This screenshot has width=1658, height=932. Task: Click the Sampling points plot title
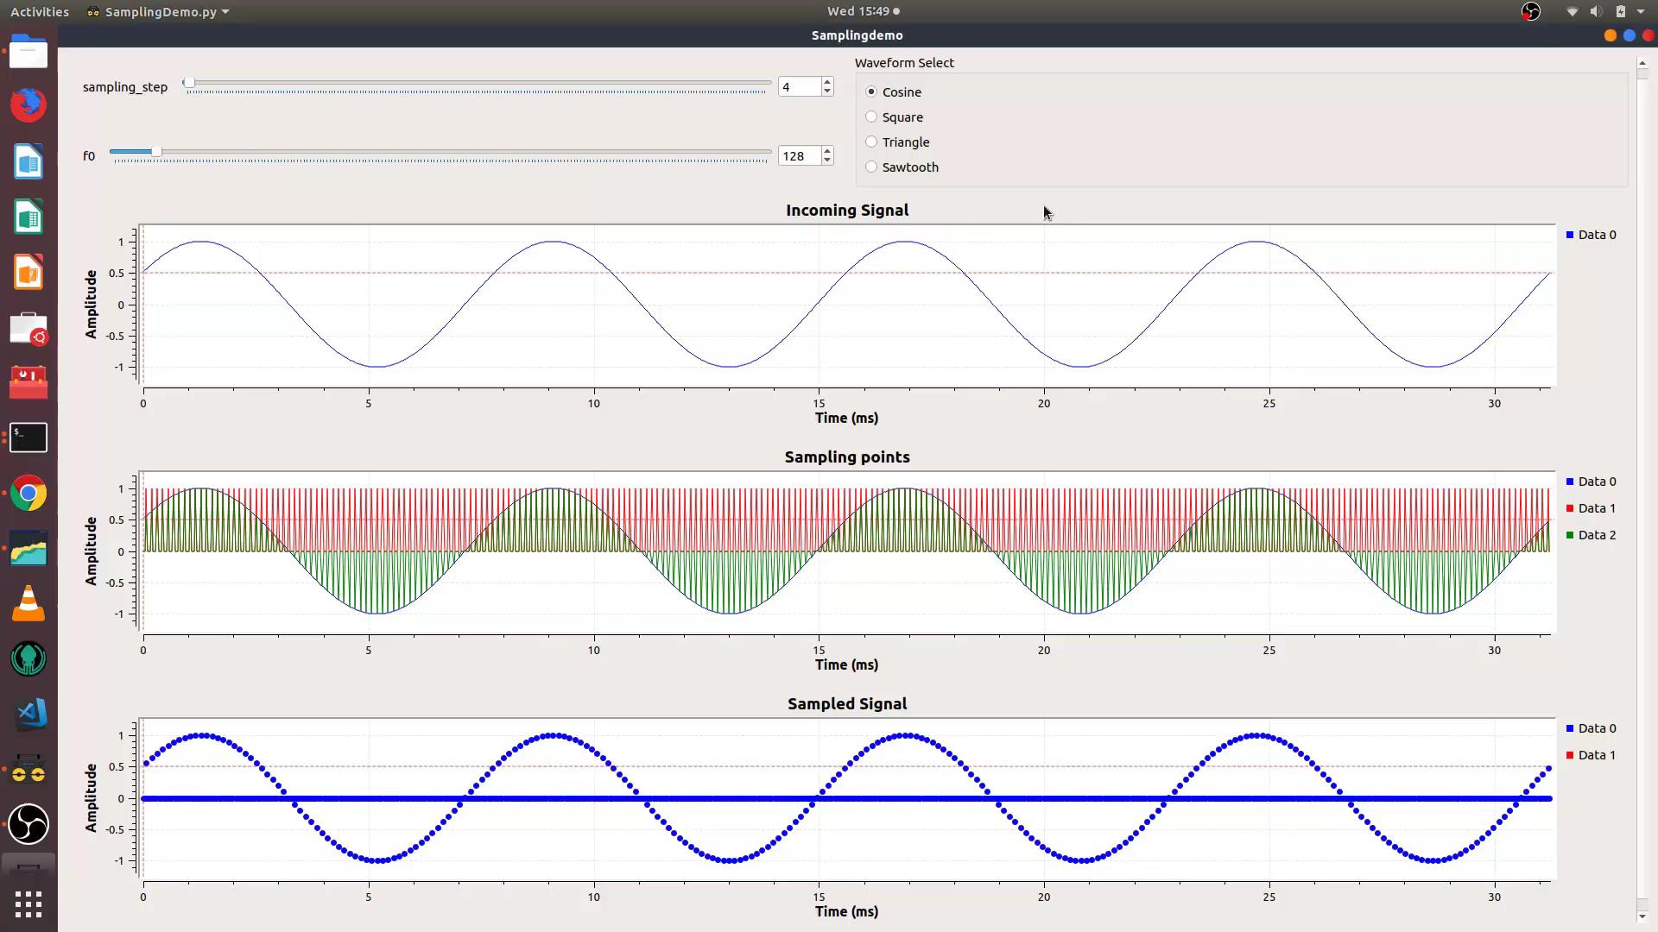click(x=847, y=457)
